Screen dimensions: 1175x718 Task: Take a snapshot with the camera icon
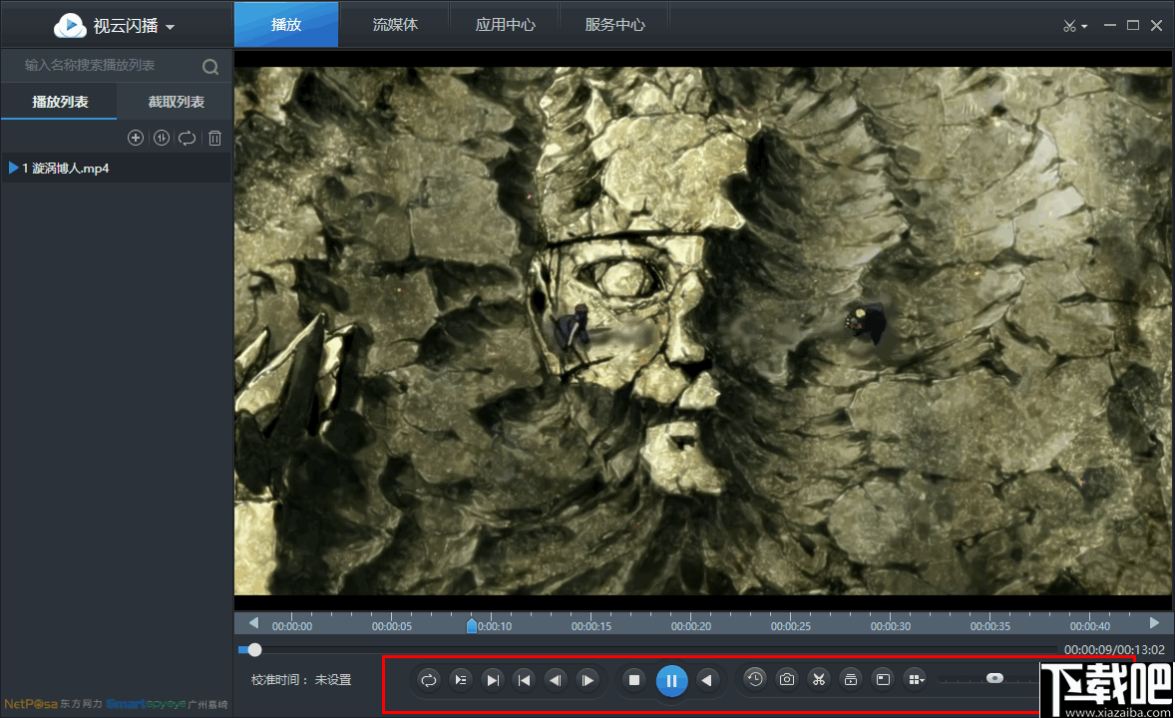pos(787,679)
